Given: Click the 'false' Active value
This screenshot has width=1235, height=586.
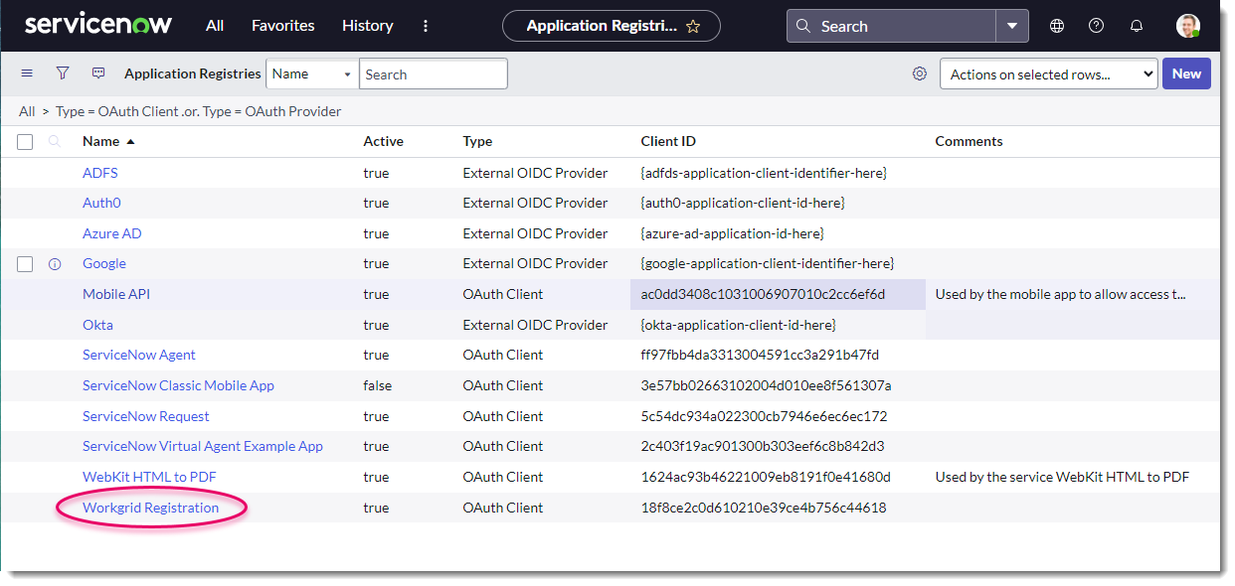Looking at the screenshot, I should [x=378, y=385].
